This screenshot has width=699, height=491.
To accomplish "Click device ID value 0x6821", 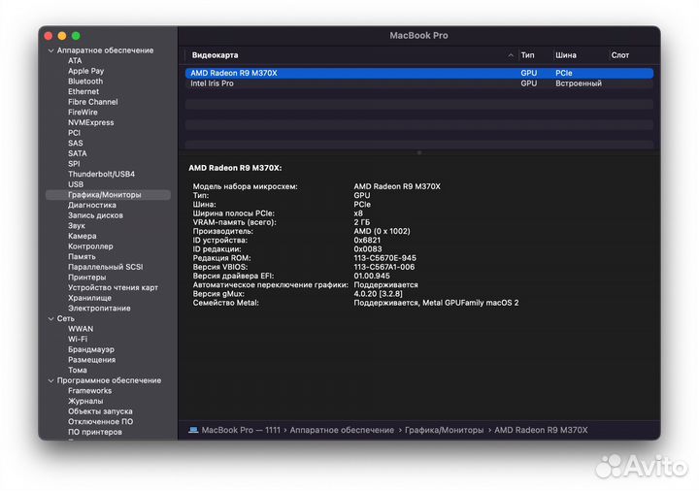I will coord(367,240).
